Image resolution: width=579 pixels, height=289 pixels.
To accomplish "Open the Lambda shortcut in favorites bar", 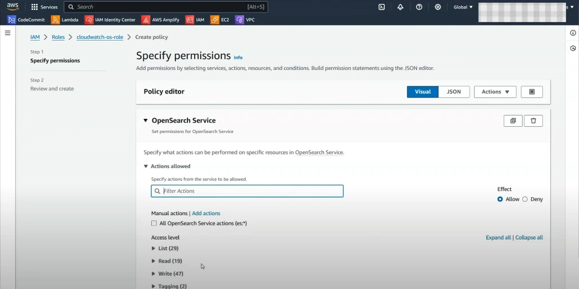I will [65, 20].
